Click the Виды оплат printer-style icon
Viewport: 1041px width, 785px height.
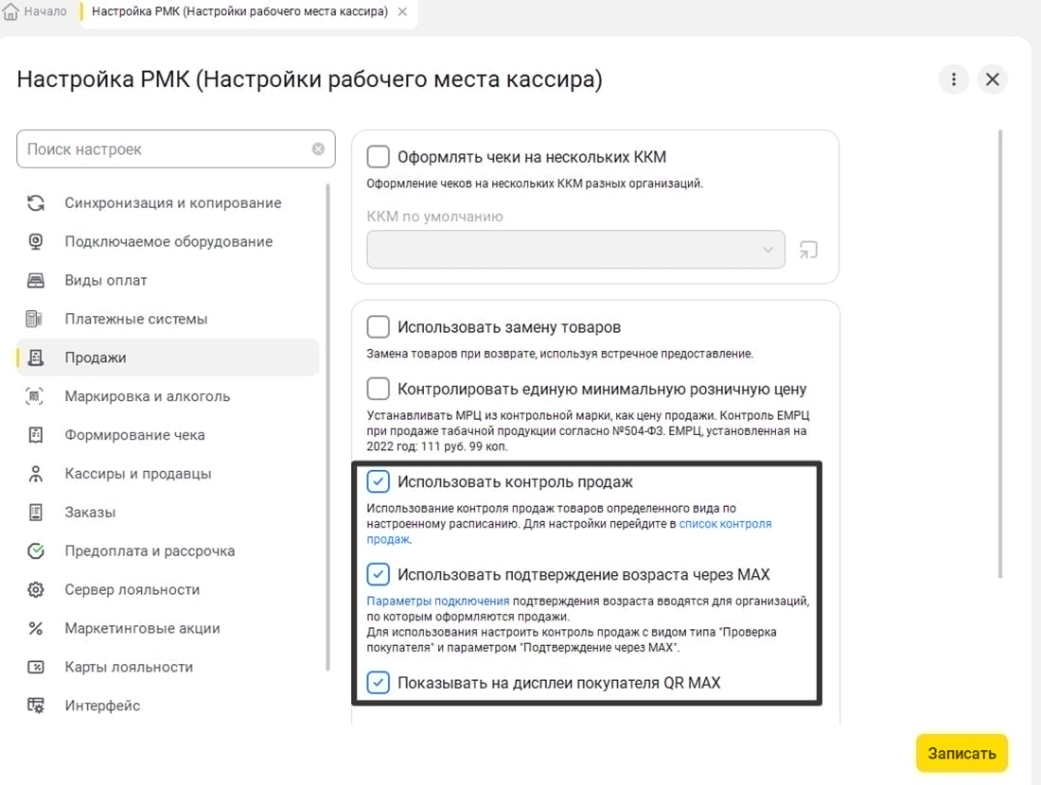(x=36, y=280)
